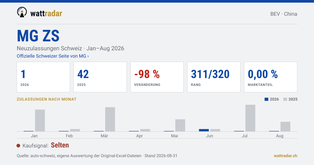Click the grey 2025 bar for Jan

pyautogui.click(x=40, y=120)
